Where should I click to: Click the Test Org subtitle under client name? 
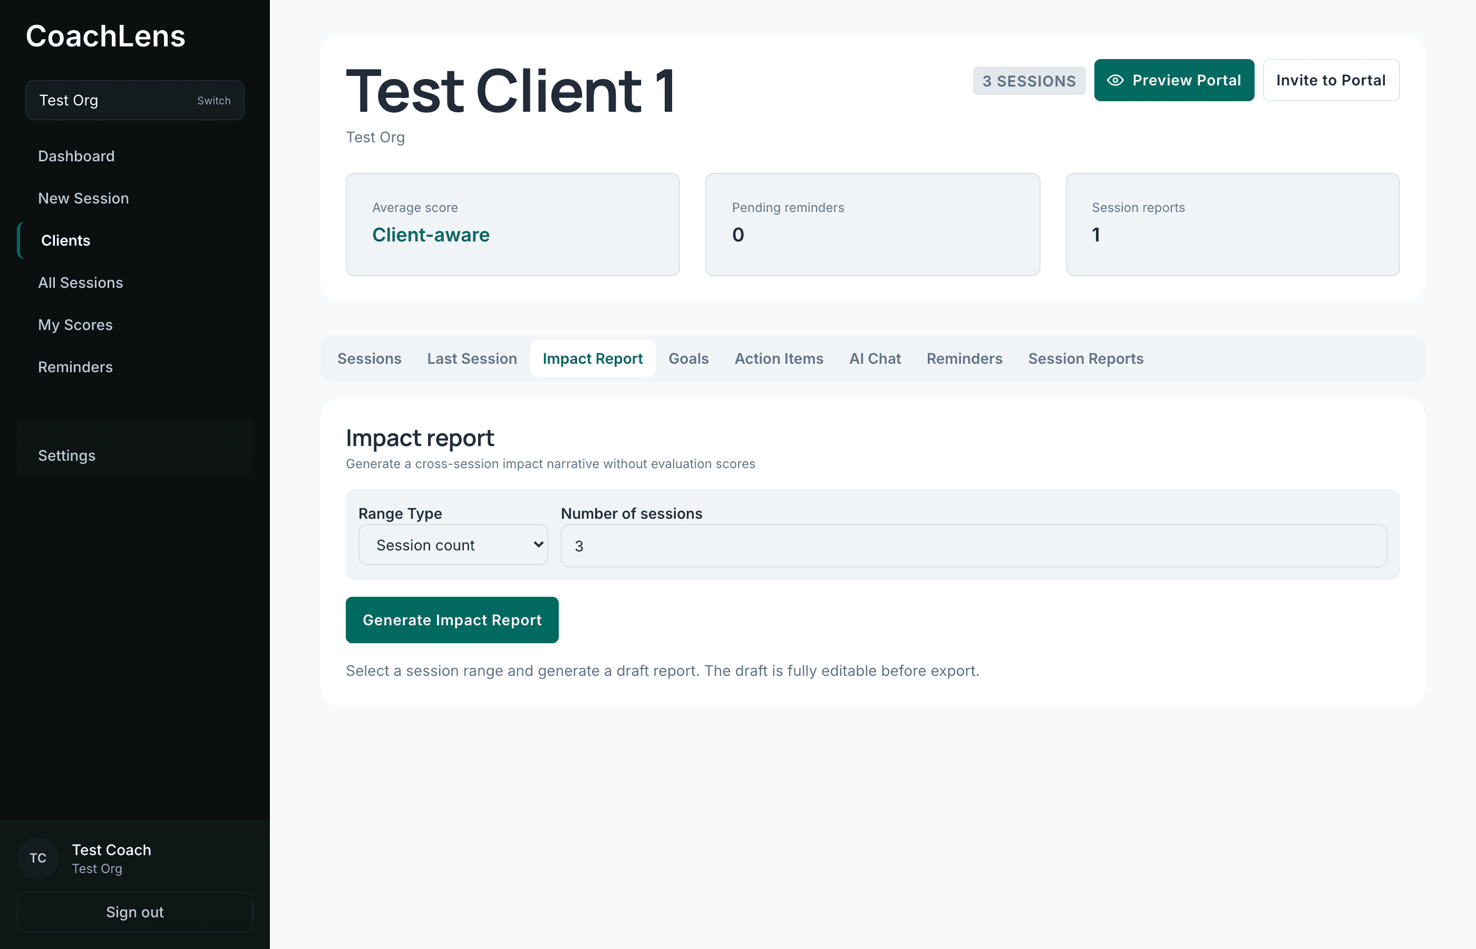(x=375, y=138)
